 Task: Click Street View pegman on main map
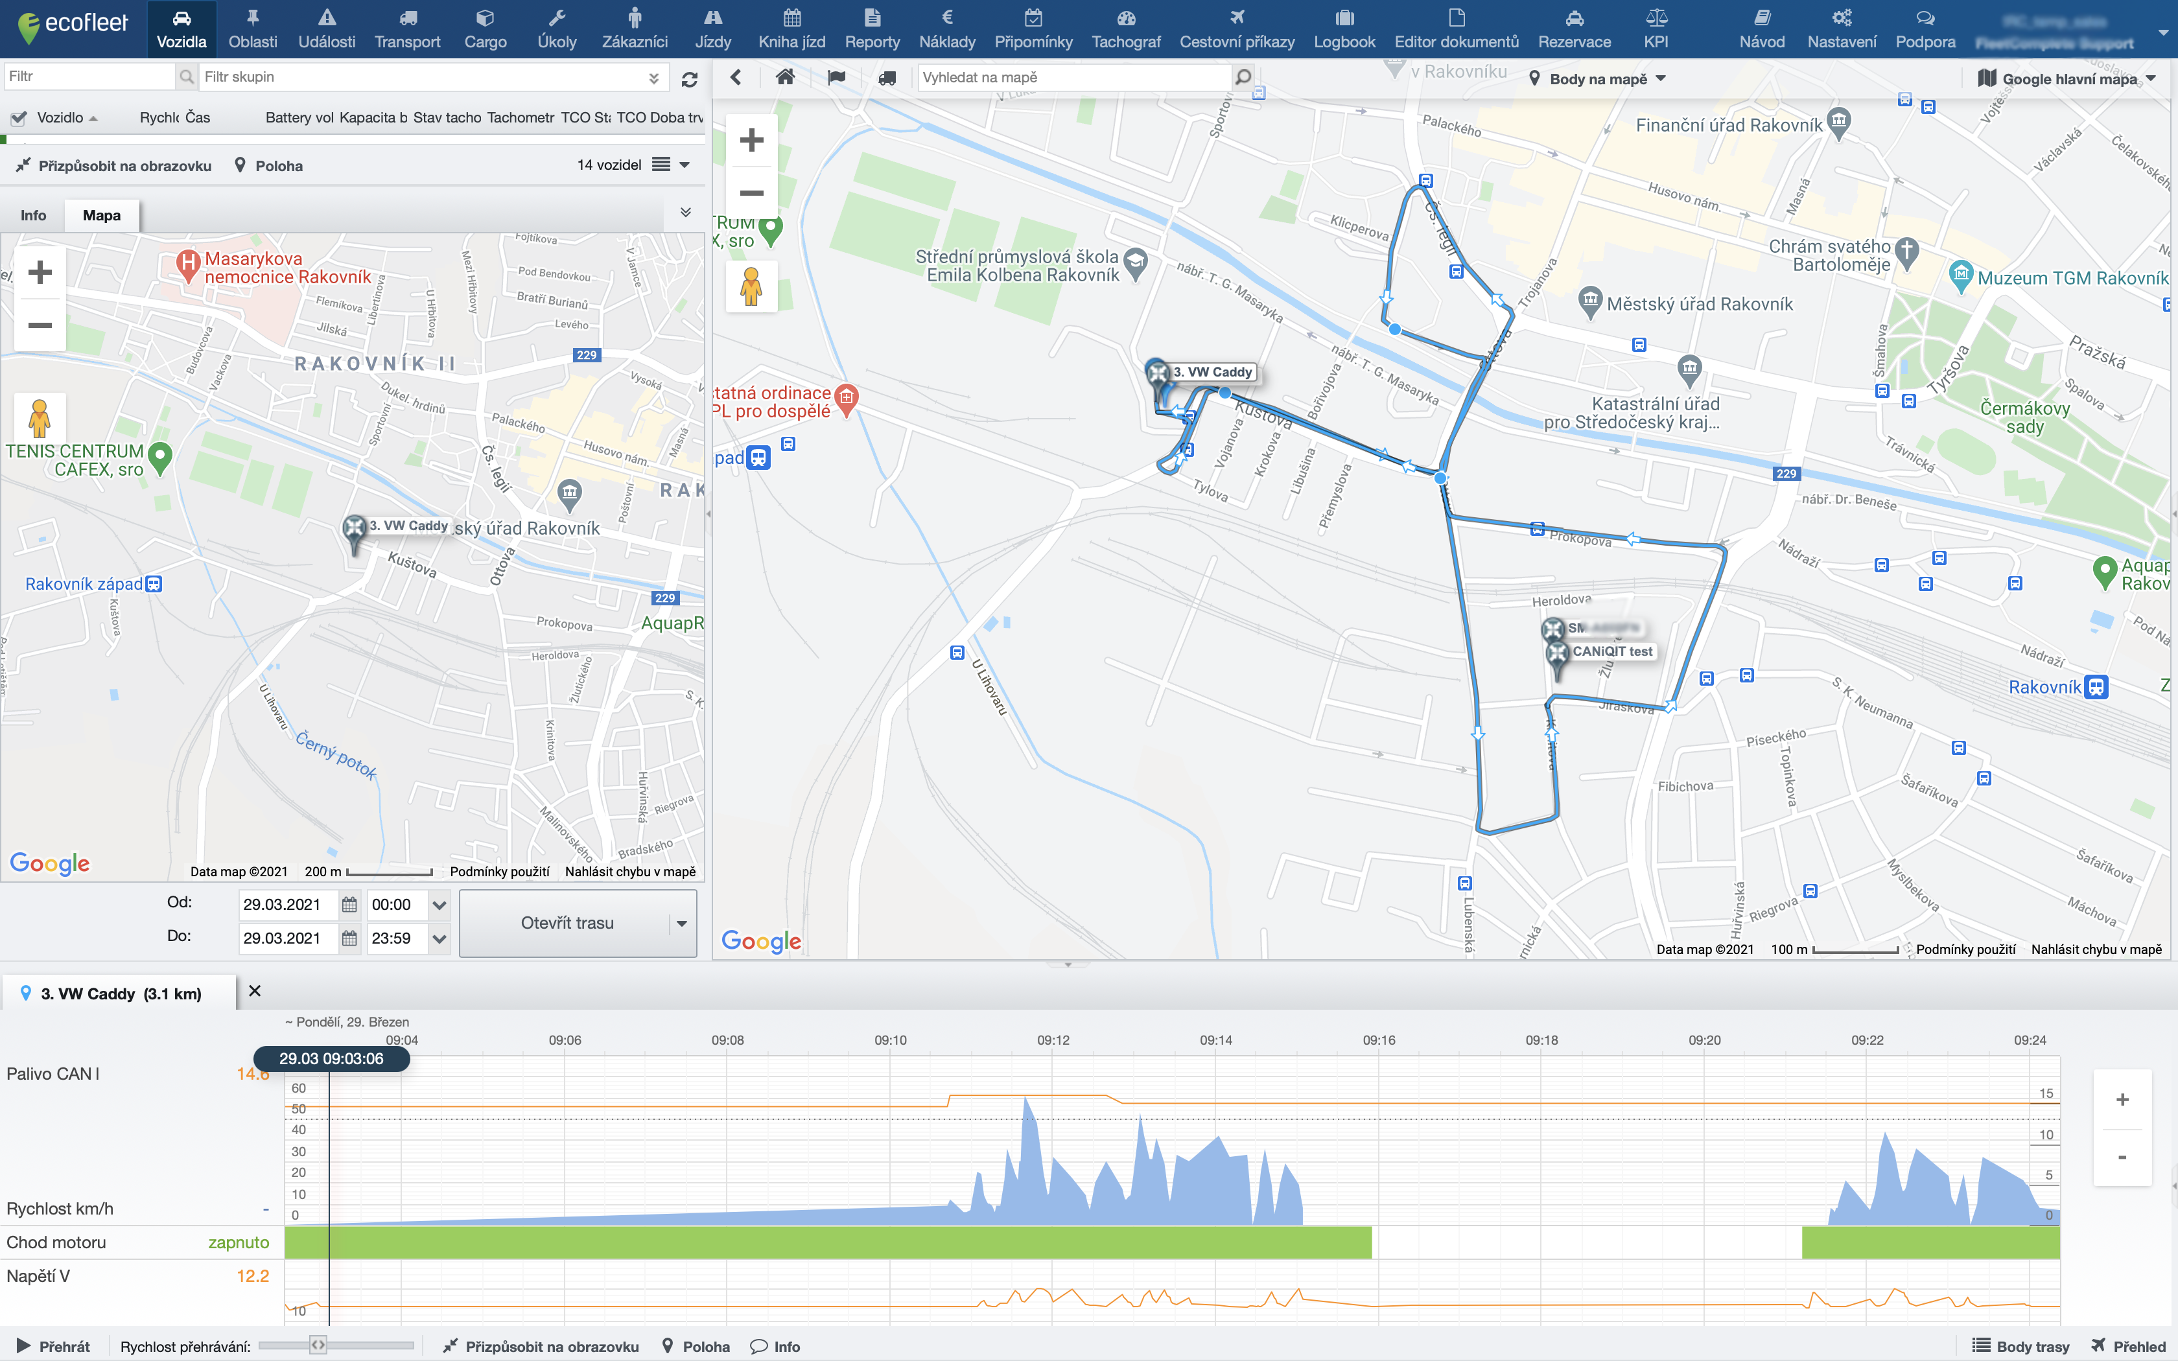751,286
